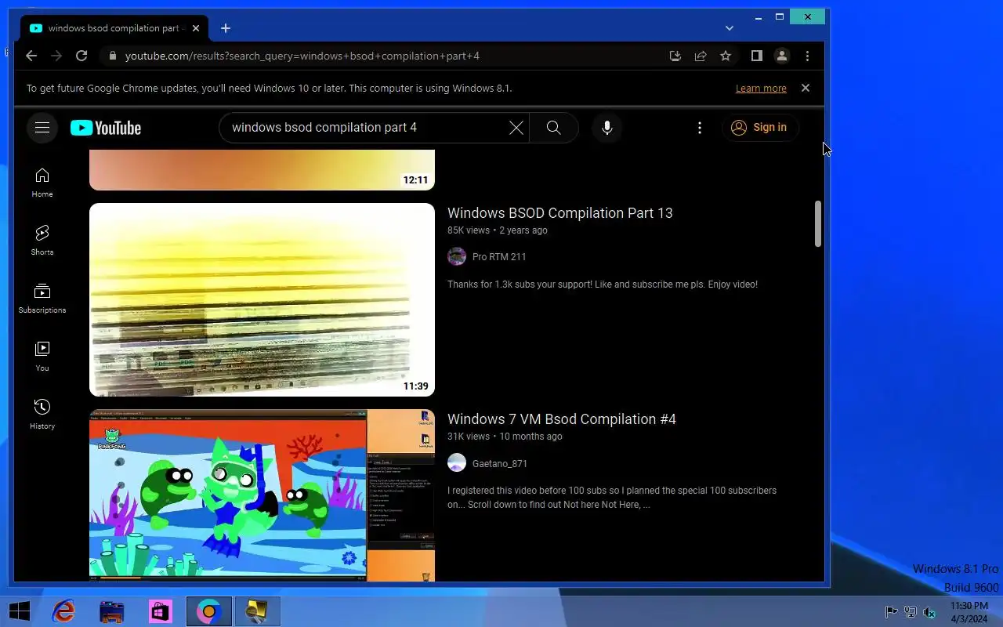Open Windows 7 VM Bsod Compilation #4 title

click(561, 419)
